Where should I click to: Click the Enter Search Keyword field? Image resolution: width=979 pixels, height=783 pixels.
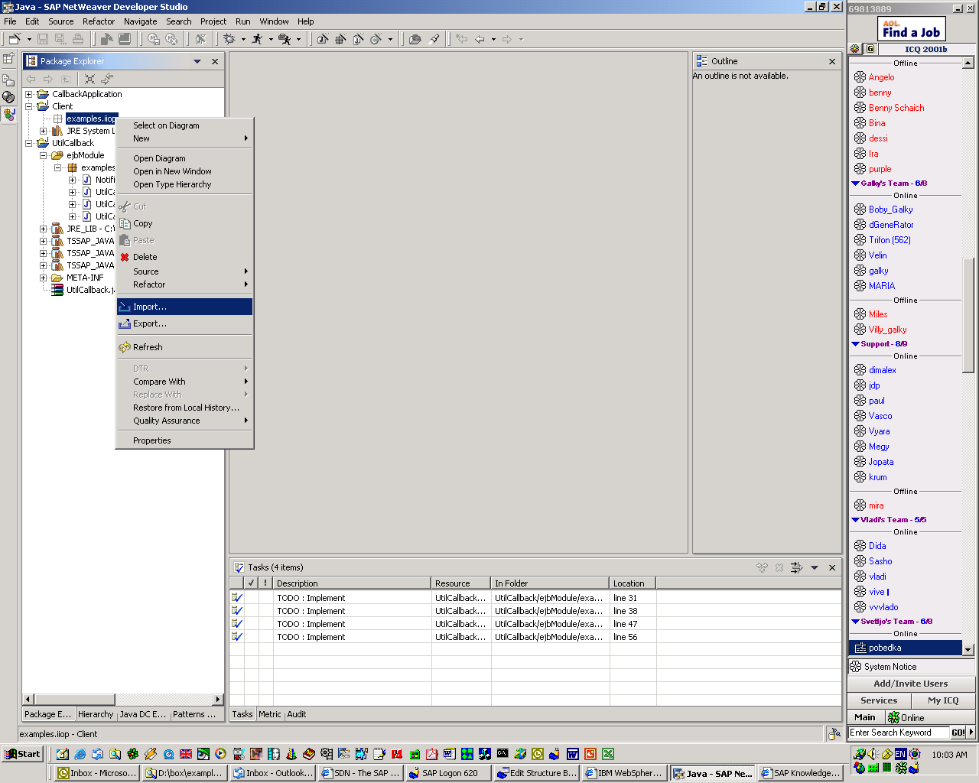pos(898,733)
